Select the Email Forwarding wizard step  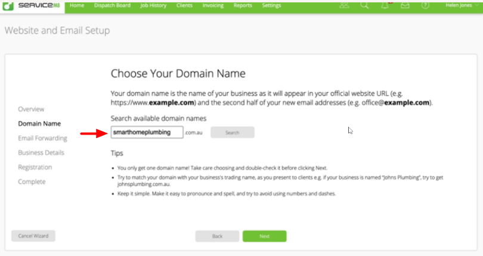[x=42, y=138]
